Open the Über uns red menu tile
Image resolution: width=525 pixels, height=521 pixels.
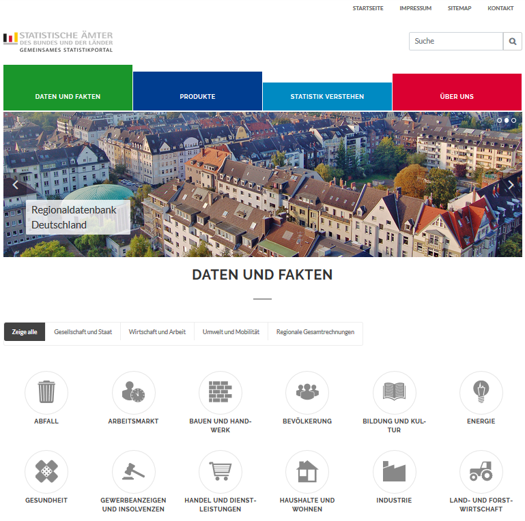pos(457,92)
